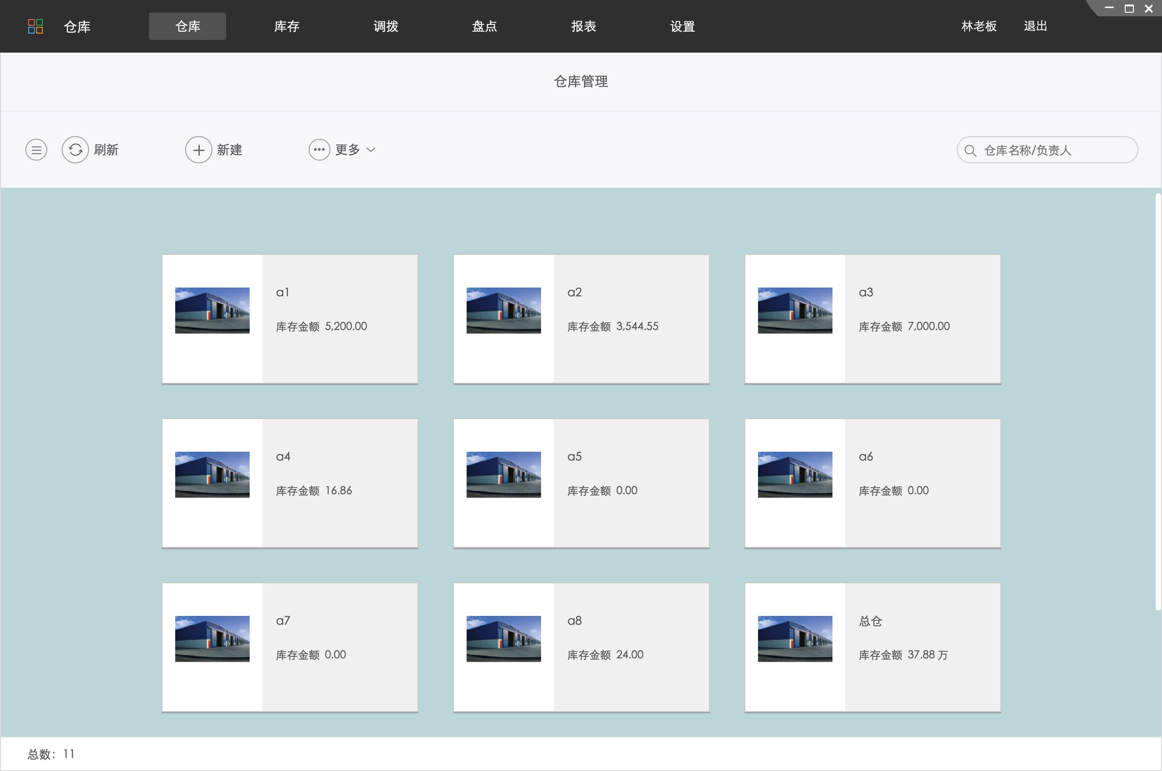The height and width of the screenshot is (771, 1162).
Task: Expand the 更多 dropdown chevron
Action: tap(371, 150)
